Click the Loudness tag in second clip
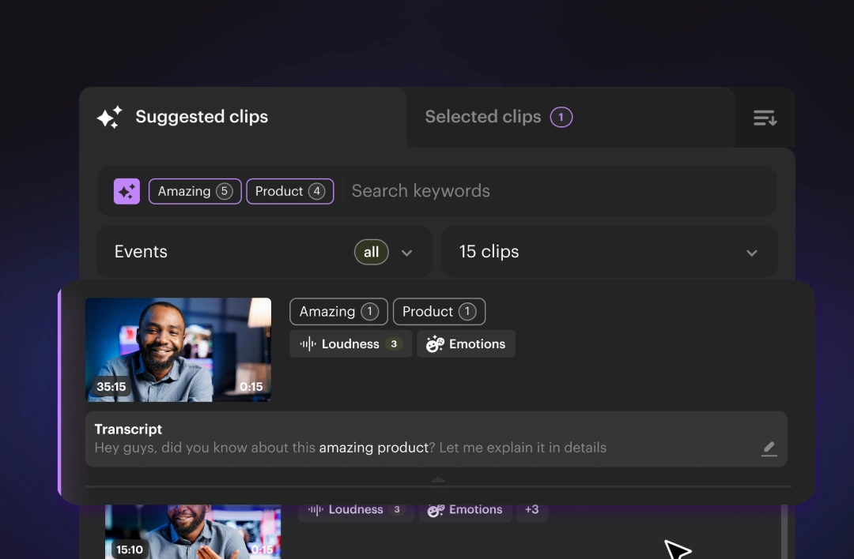This screenshot has width=854, height=559. click(x=356, y=510)
